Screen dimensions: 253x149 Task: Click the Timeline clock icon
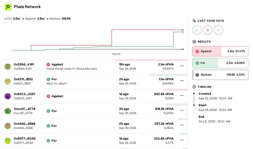194,87
